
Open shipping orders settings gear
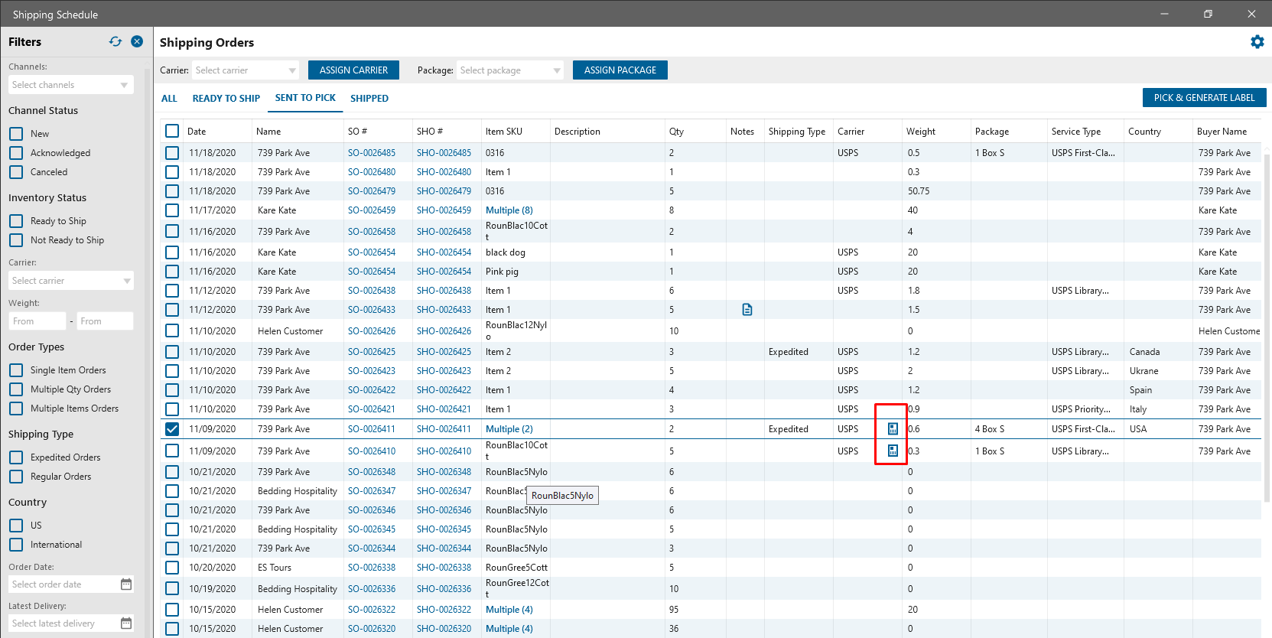tap(1257, 42)
